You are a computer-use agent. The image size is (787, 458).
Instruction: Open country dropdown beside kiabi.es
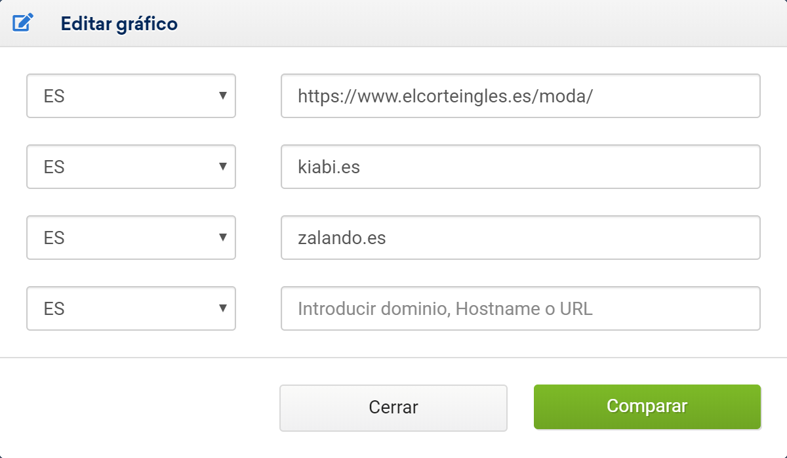(131, 167)
